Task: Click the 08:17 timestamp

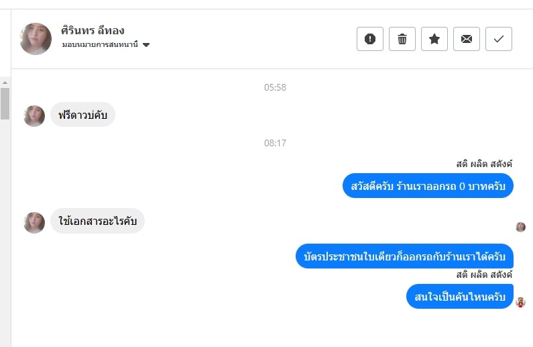Action: [275, 143]
